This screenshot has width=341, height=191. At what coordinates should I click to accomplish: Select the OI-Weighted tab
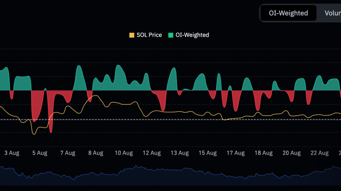coord(288,13)
